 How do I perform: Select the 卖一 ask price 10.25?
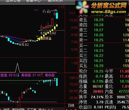99,40
